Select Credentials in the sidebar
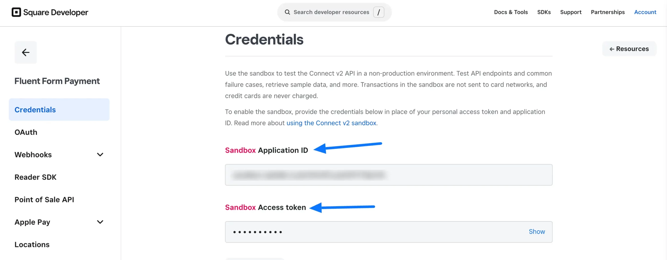 35,110
